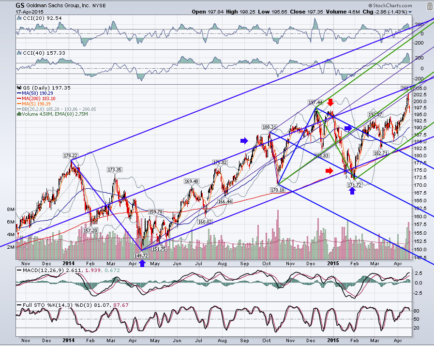The image size is (434, 346).
Task: Click the trash can icon
Action: click(429, 5)
